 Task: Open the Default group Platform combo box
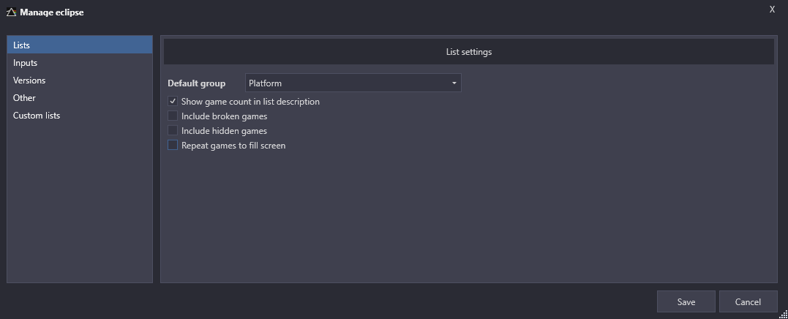(353, 83)
